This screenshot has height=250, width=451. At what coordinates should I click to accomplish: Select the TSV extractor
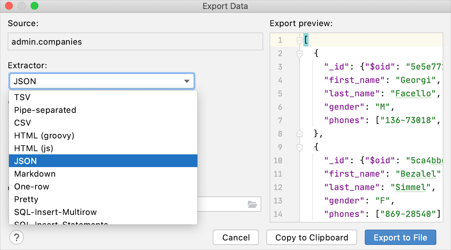pos(22,97)
